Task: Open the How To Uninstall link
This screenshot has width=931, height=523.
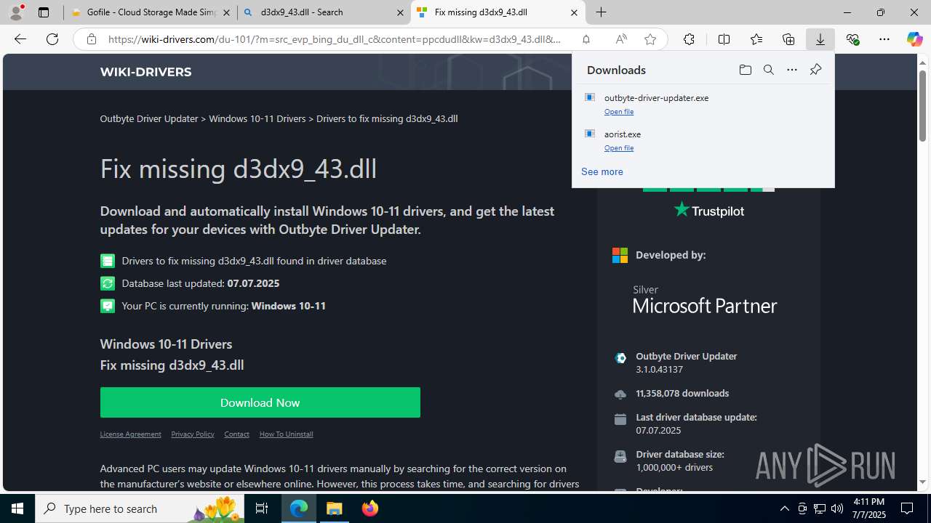Action: (286, 434)
